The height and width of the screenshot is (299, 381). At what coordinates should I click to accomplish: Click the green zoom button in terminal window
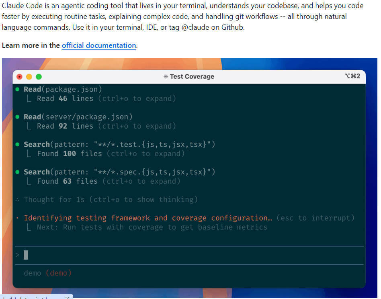[x=39, y=77]
